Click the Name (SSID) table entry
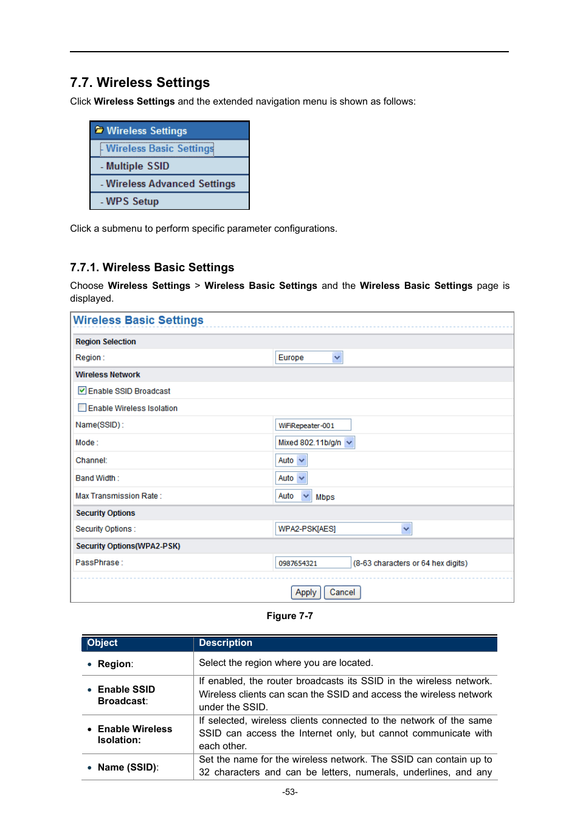 click(128, 767)
